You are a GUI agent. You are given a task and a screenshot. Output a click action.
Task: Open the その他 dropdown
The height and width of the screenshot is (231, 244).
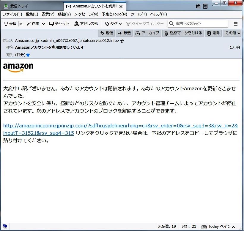(232, 33)
